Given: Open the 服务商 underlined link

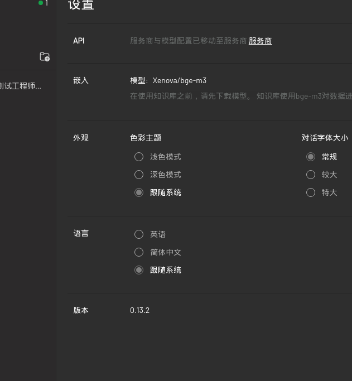Looking at the screenshot, I should click(260, 41).
